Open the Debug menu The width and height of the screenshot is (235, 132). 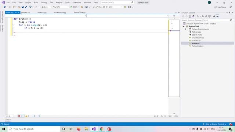point(44,3)
